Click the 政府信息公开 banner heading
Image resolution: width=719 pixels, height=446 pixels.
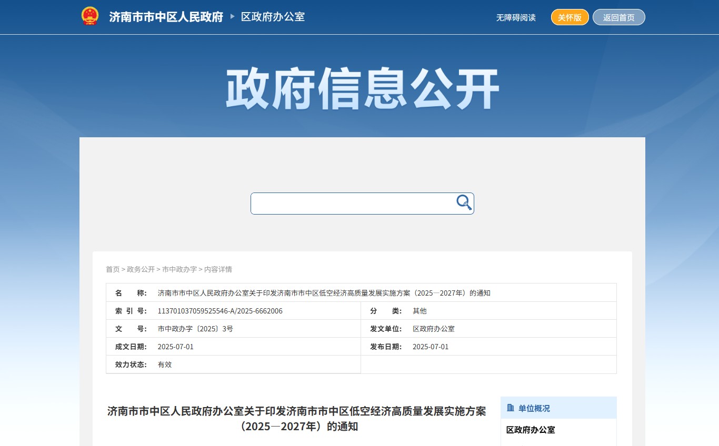362,89
